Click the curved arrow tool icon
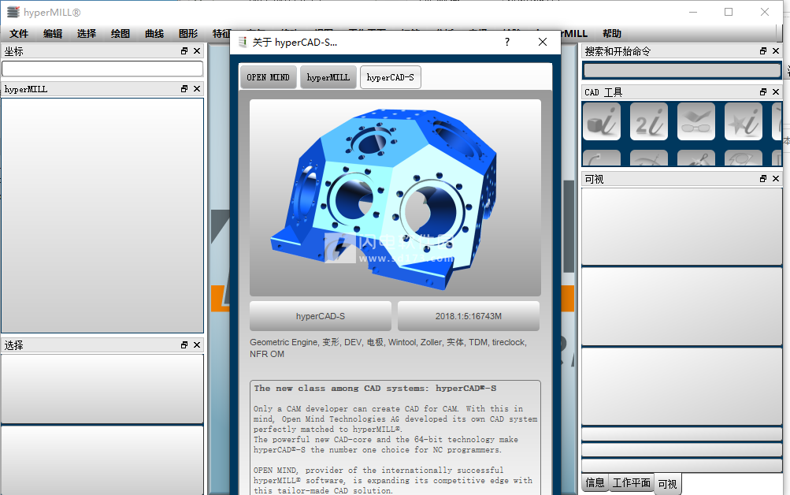 click(602, 158)
